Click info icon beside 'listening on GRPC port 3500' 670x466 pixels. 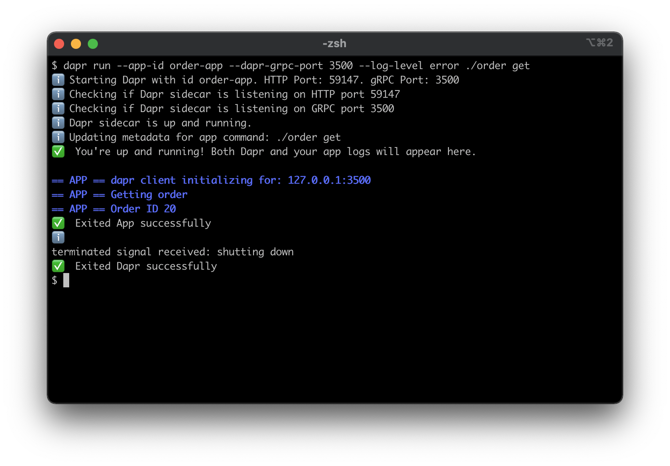tap(58, 108)
